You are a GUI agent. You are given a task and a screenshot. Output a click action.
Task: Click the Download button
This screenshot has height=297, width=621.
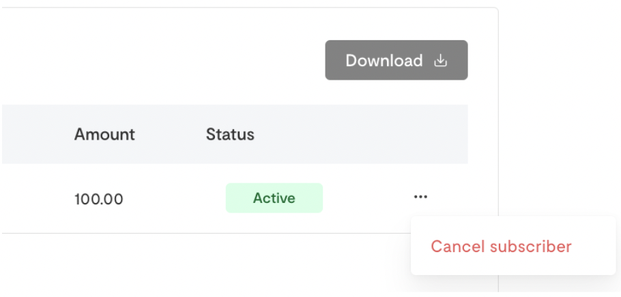point(396,60)
